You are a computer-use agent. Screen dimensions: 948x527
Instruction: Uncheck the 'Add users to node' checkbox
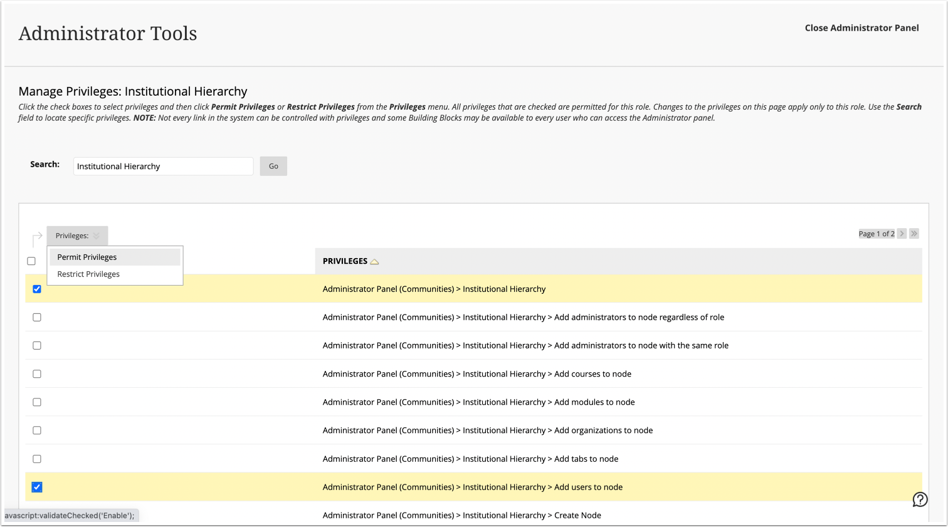coord(37,487)
